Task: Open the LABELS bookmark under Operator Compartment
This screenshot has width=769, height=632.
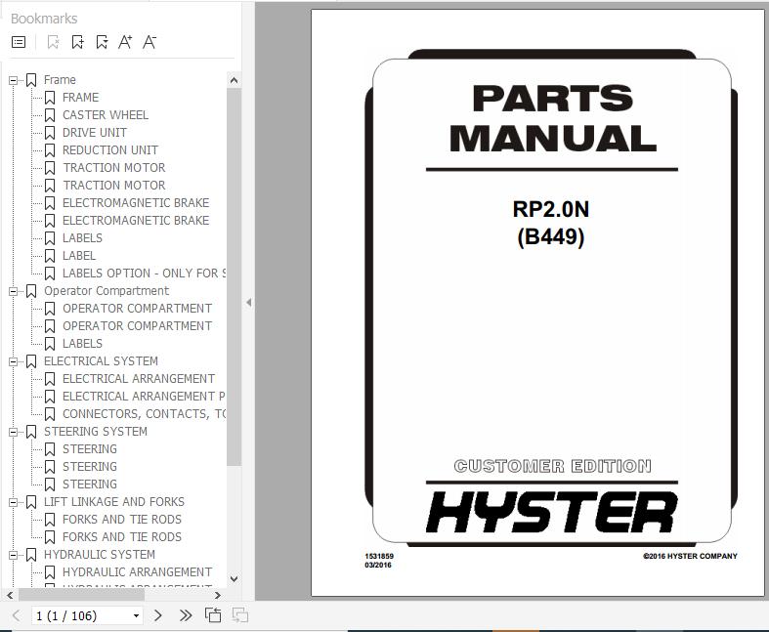Action: coord(82,344)
